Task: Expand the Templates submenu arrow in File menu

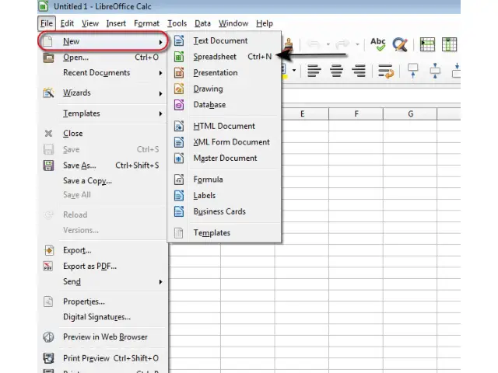Action: [x=161, y=113]
